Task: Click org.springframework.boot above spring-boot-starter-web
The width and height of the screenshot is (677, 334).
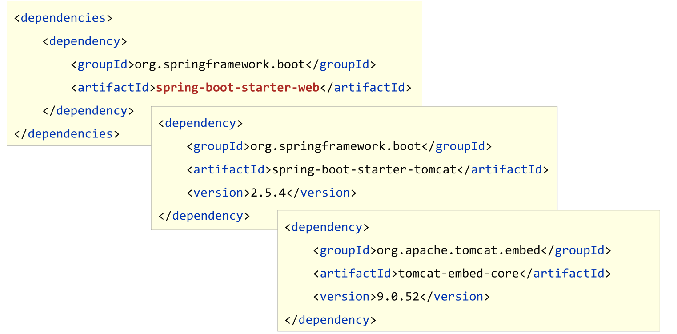Action: tap(220, 64)
